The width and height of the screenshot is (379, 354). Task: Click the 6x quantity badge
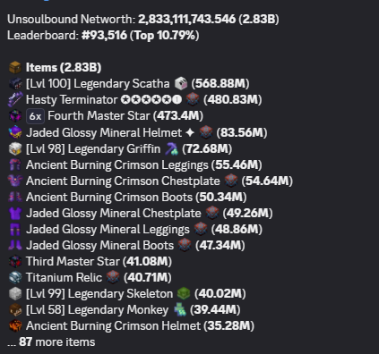[x=35, y=116]
